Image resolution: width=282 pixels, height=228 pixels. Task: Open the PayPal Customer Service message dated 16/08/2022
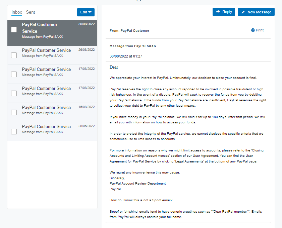pos(52,112)
